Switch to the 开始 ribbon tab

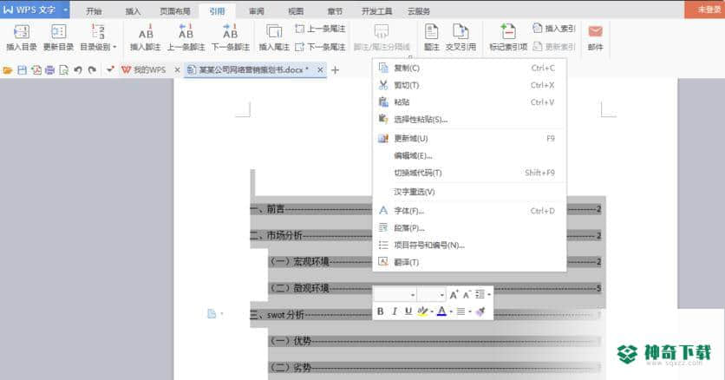pos(94,11)
